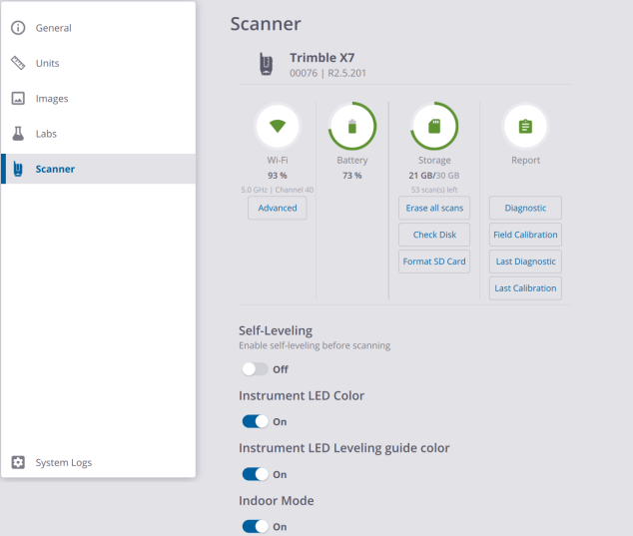Click the Trimble X7 scanner device icon
This screenshot has width=633, height=536.
pos(267,64)
